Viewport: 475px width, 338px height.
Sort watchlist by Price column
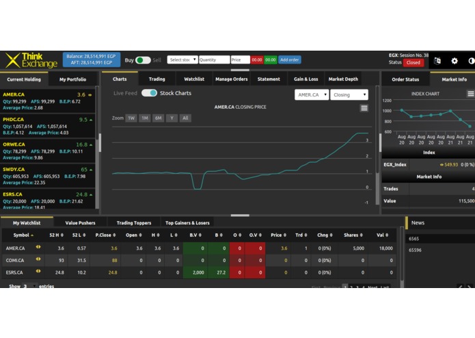pyautogui.click(x=278, y=235)
